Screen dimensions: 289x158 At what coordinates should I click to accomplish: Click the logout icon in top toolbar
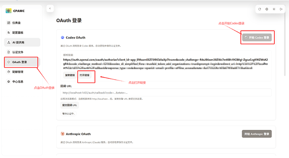pos(281,9)
